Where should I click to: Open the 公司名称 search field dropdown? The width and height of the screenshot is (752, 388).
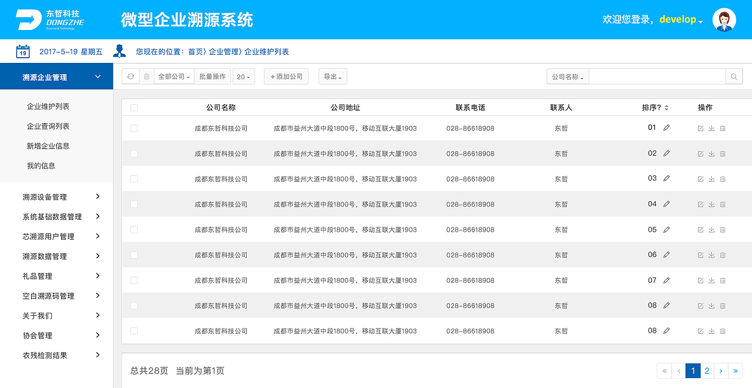click(x=568, y=76)
